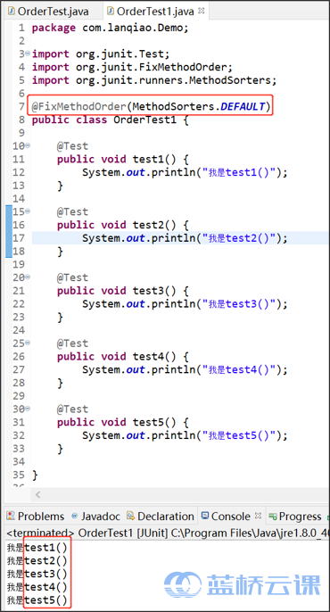
Task: Open the Declaration view tab
Action: (x=161, y=516)
